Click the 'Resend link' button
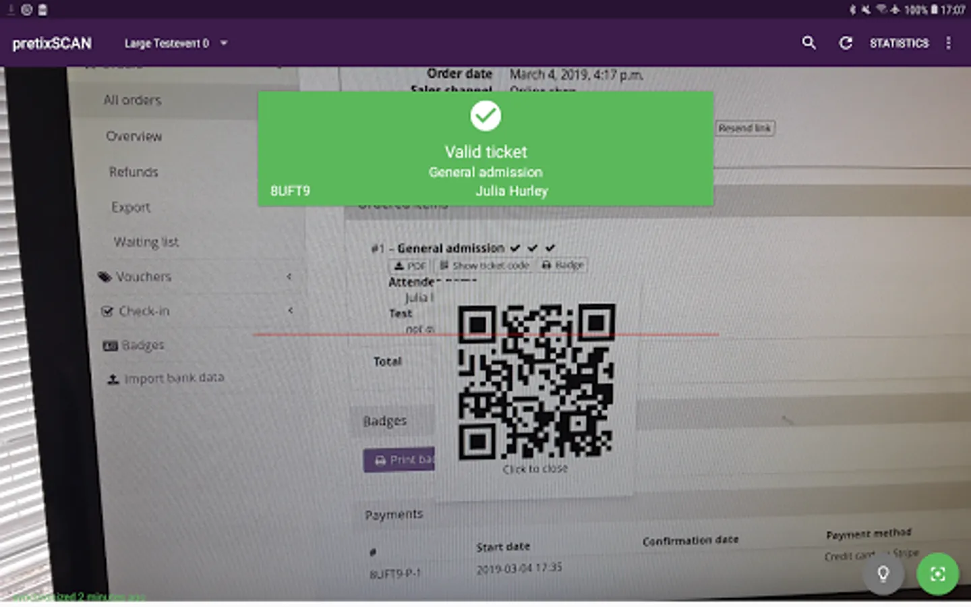This screenshot has height=607, width=971. click(x=744, y=128)
